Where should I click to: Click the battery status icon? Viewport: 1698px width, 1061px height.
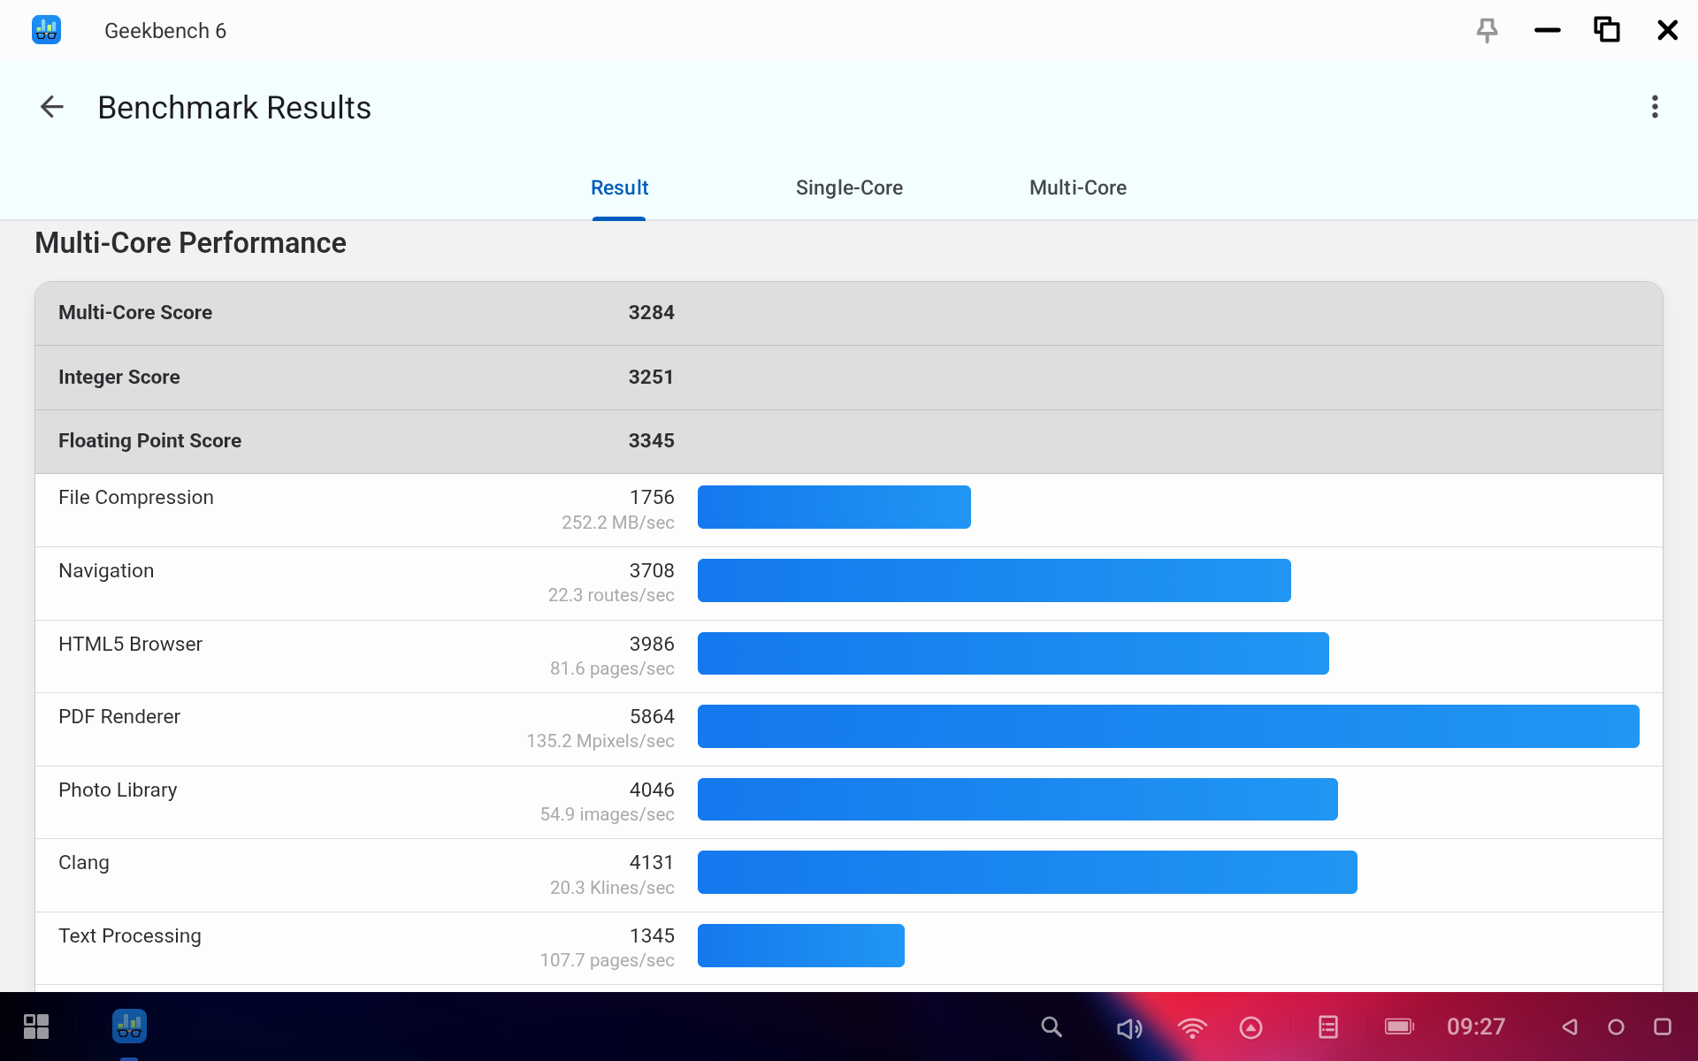pyautogui.click(x=1398, y=1027)
